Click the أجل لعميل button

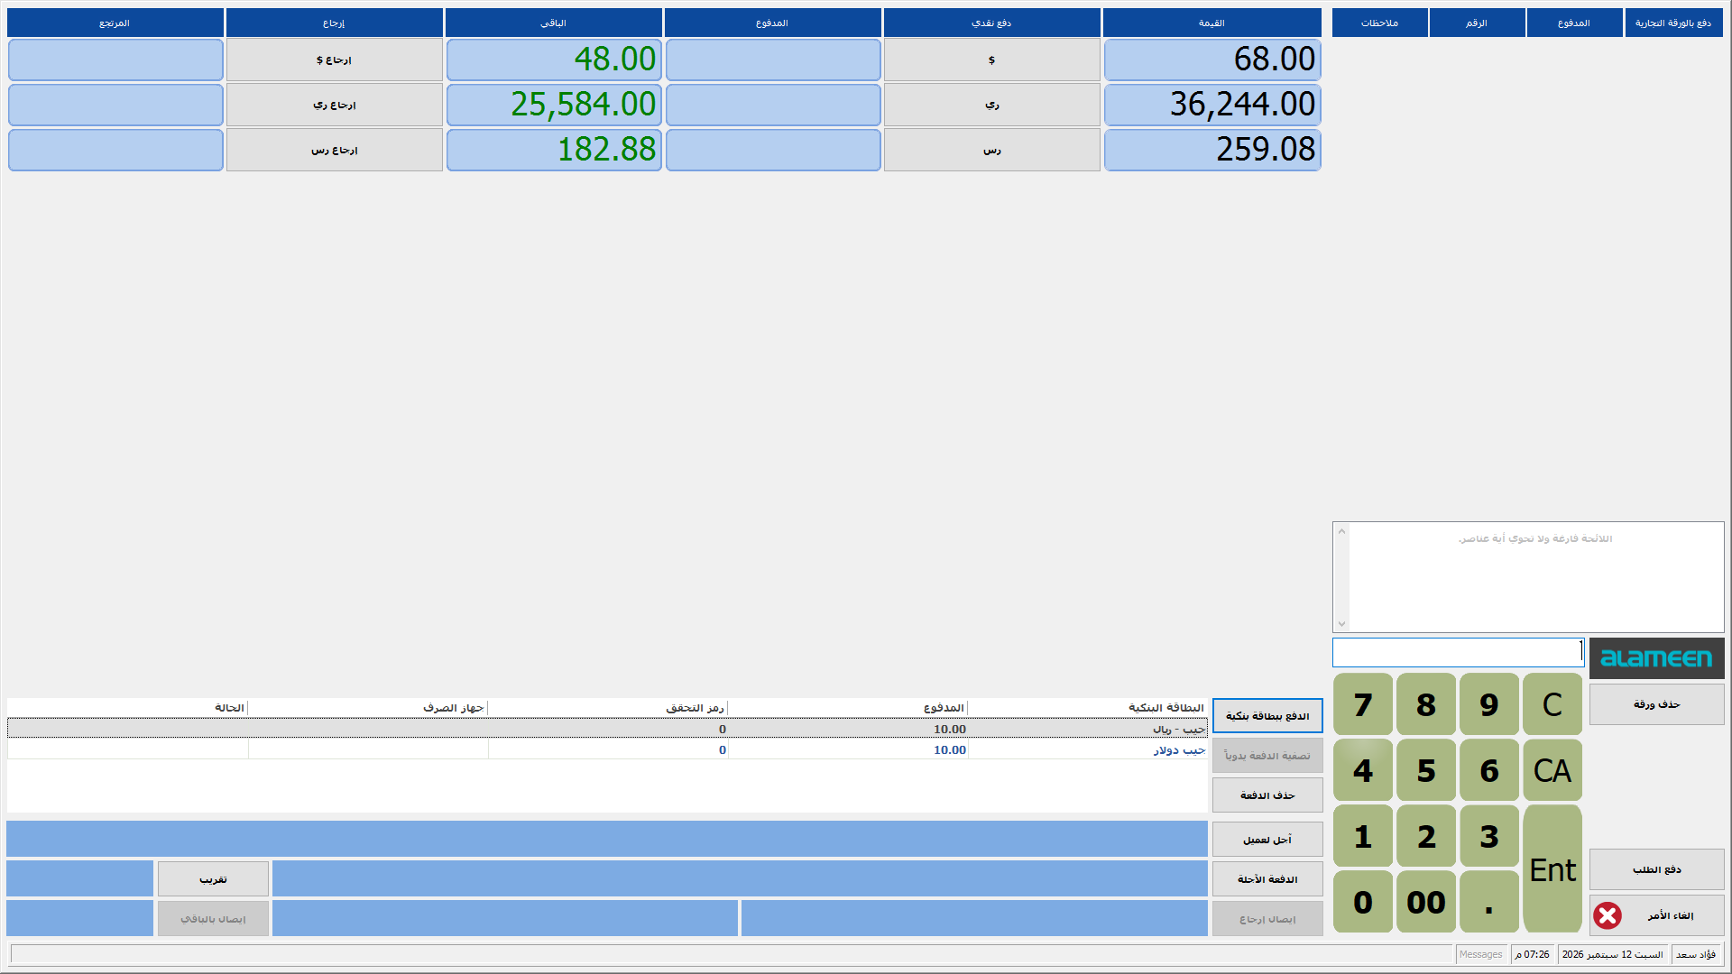(x=1267, y=840)
